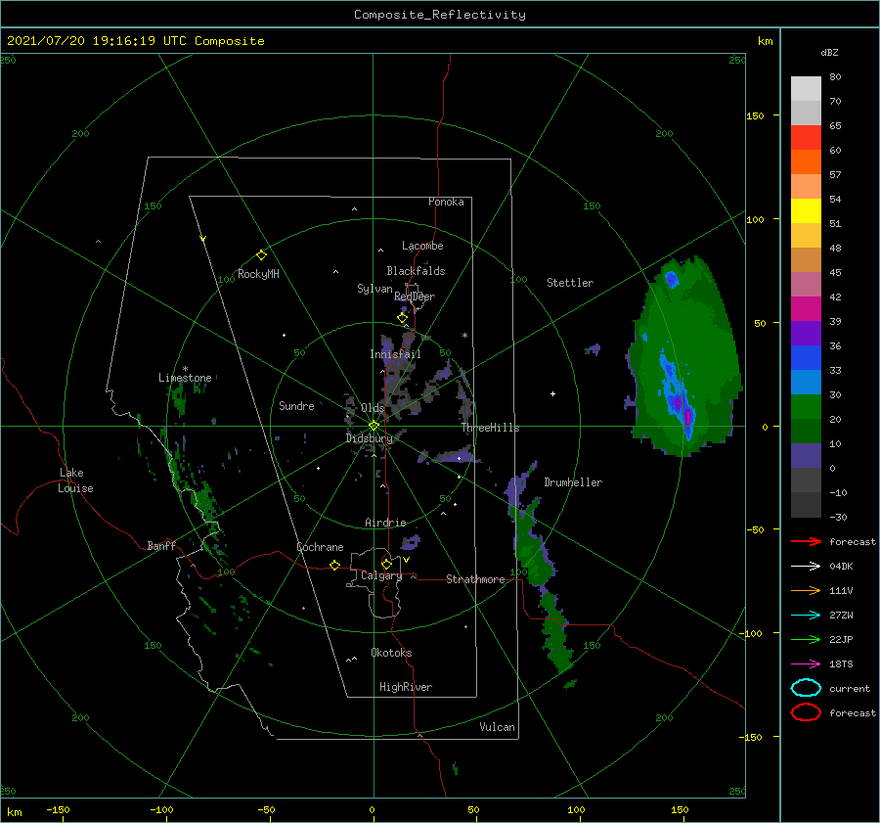Click the Sundre town label
880x823 pixels.
tap(296, 405)
